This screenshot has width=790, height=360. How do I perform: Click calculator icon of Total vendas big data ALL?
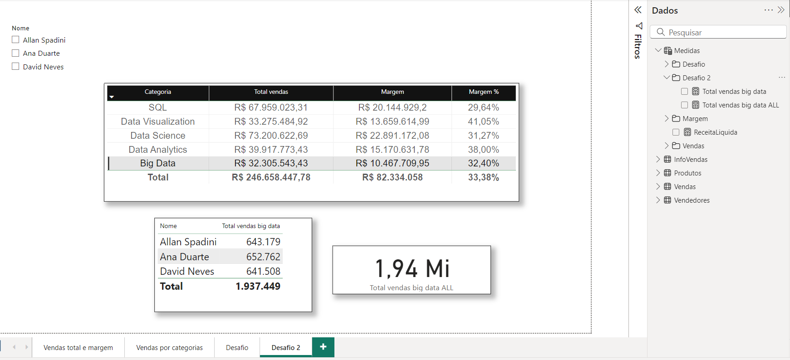point(696,105)
